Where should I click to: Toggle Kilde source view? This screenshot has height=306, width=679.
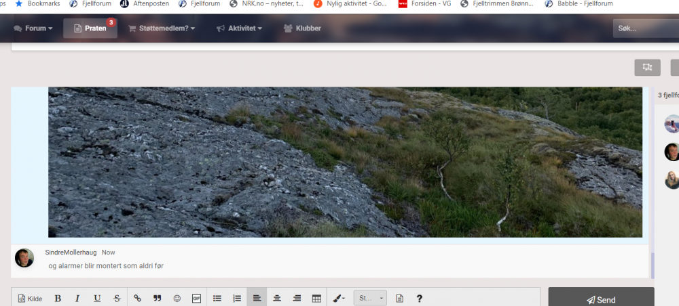[30, 298]
